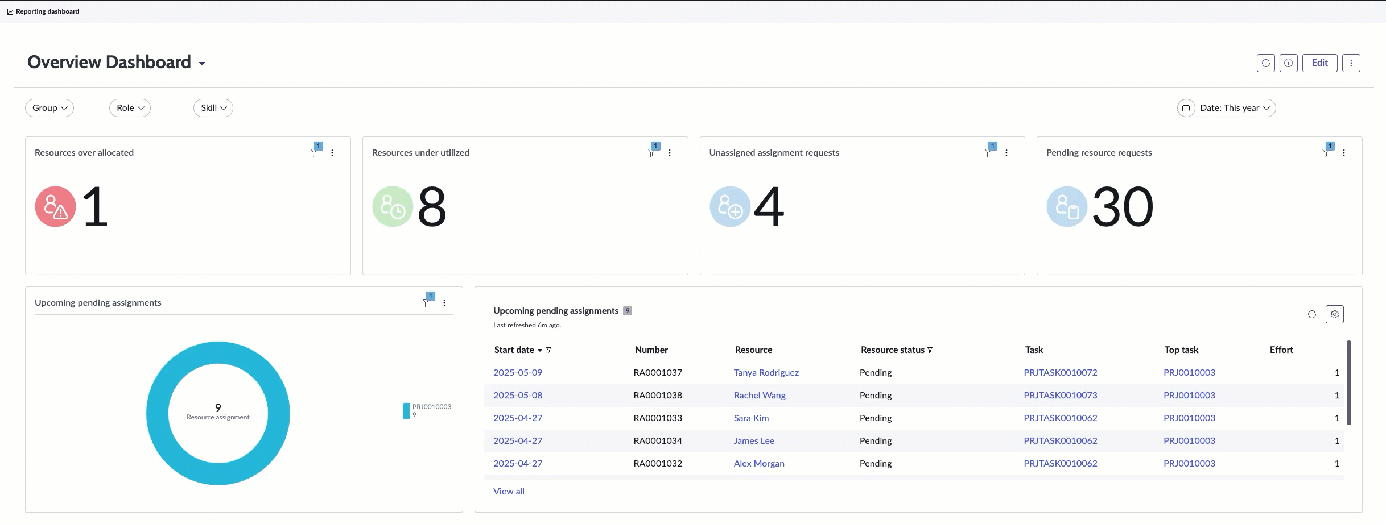The height and width of the screenshot is (524, 1386).
Task: Open options menu on Unassigned assignment requests card
Action: point(1006,153)
